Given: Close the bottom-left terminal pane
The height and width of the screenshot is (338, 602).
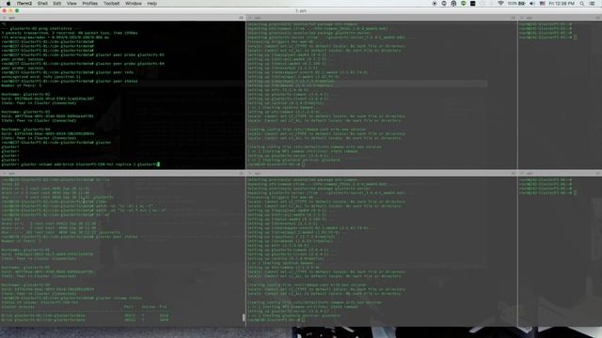Looking at the screenshot, I should [4, 174].
